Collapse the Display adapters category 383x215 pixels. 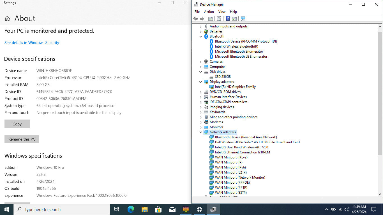[200, 82]
